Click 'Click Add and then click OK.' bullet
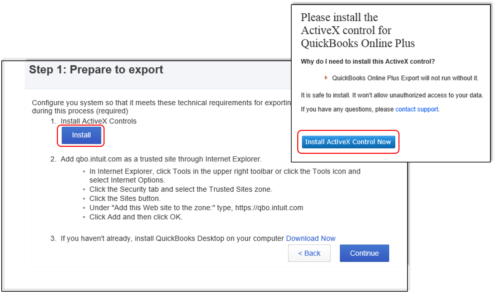 (x=136, y=217)
